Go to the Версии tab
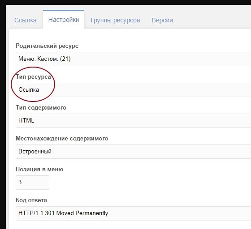 pos(162,20)
